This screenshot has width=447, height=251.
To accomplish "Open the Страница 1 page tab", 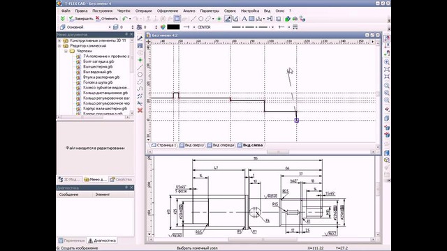I will (x=164, y=146).
